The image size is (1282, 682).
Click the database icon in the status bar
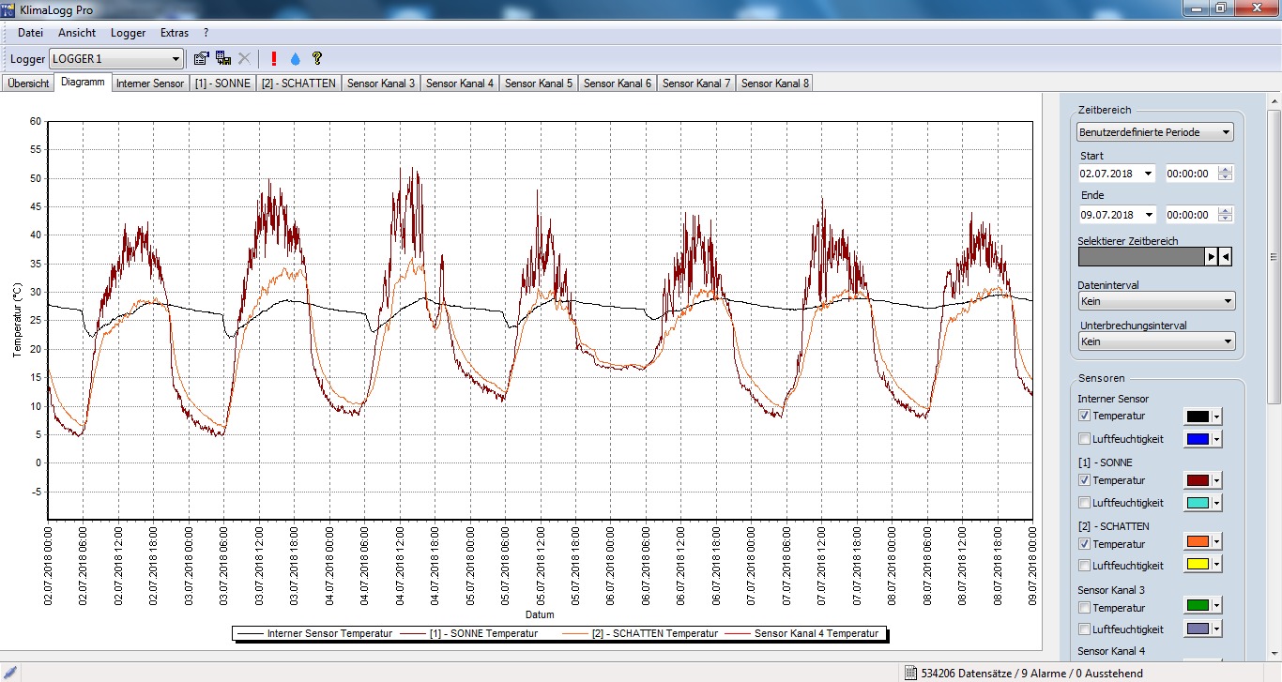click(908, 673)
